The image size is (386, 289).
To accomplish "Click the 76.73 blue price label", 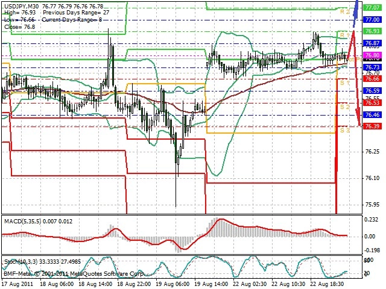I will (373, 67).
